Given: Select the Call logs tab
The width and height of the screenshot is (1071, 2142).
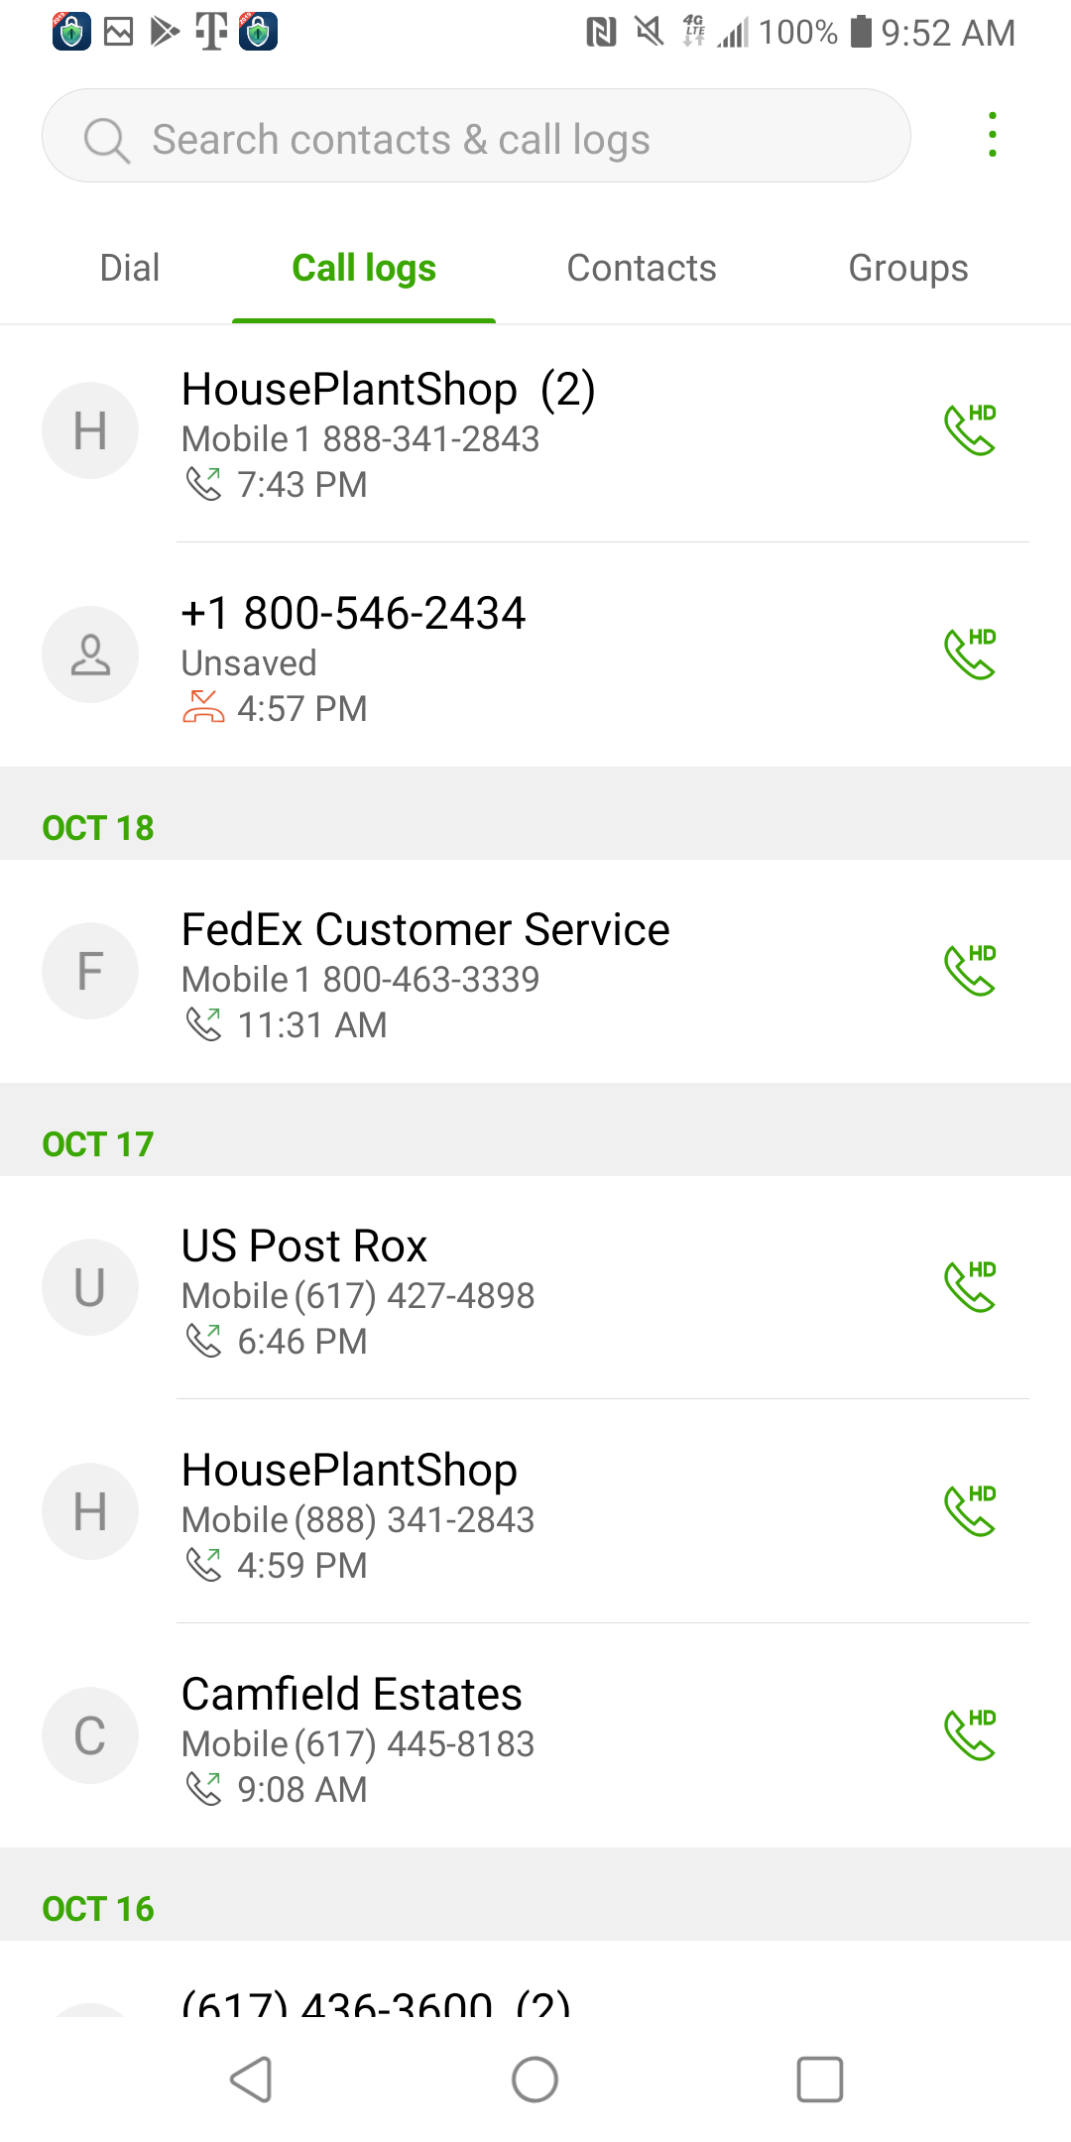Looking at the screenshot, I should 364,268.
